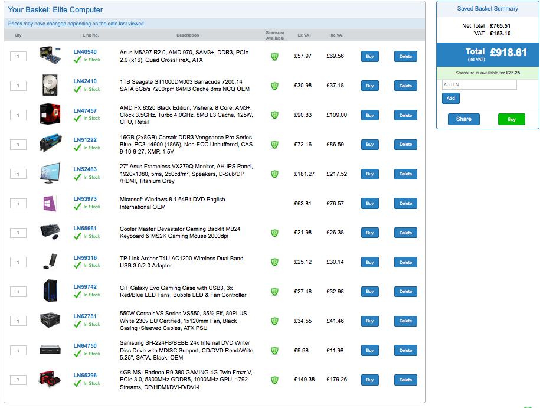Open the Asus M5A97 motherboard thumbnail

click(50, 55)
